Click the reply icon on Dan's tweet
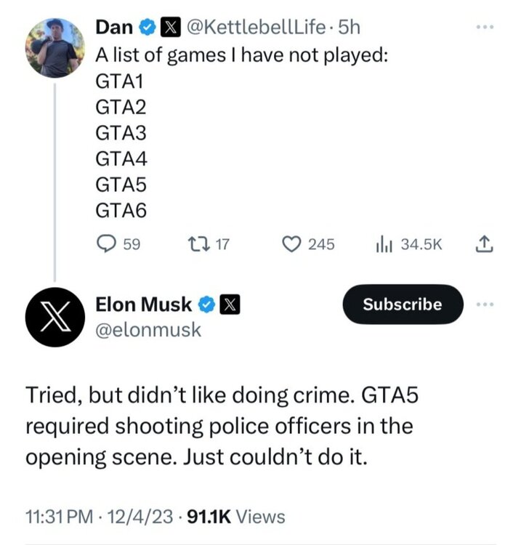This screenshot has height=545, width=521. (108, 244)
